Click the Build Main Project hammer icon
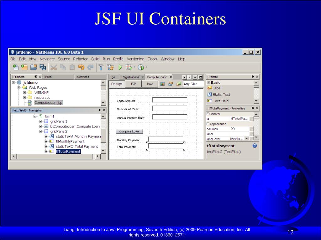The height and width of the screenshot is (240, 321). (x=101, y=67)
